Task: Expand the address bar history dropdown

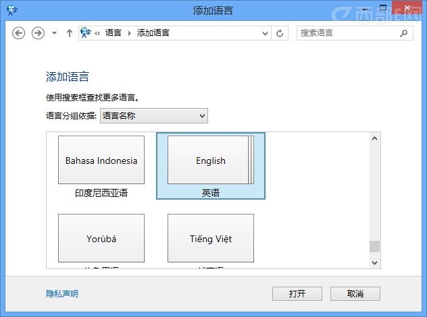Action: pyautogui.click(x=264, y=33)
